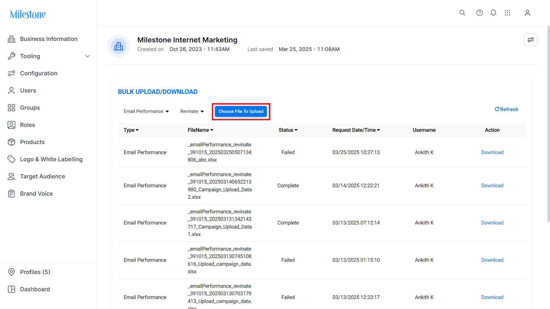550x309 pixels.
Task: Navigate to Users section
Action: 28,90
